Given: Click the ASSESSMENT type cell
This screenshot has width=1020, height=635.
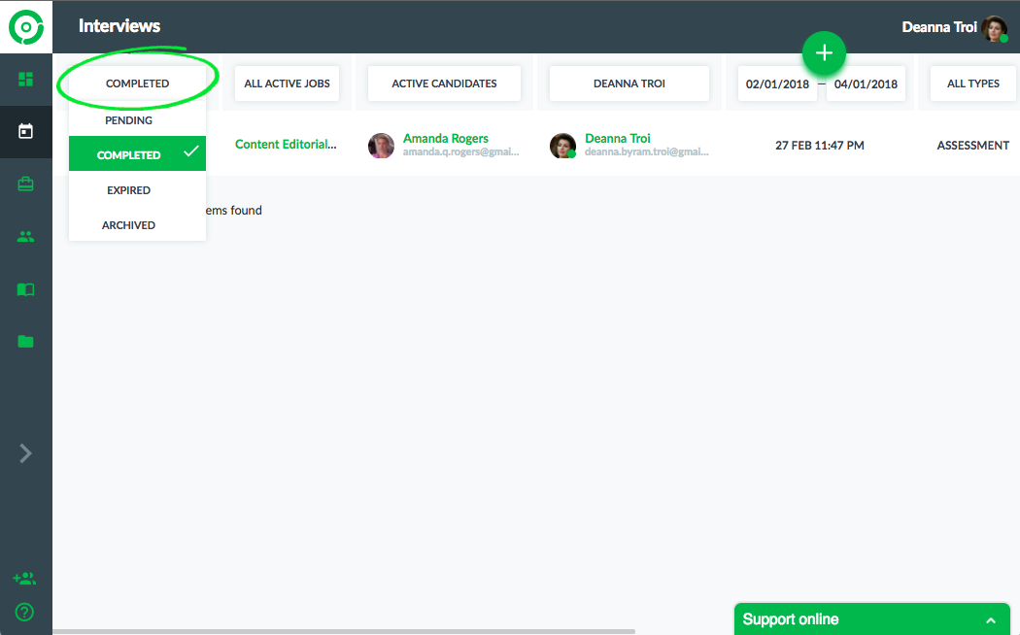Looking at the screenshot, I should [x=973, y=146].
